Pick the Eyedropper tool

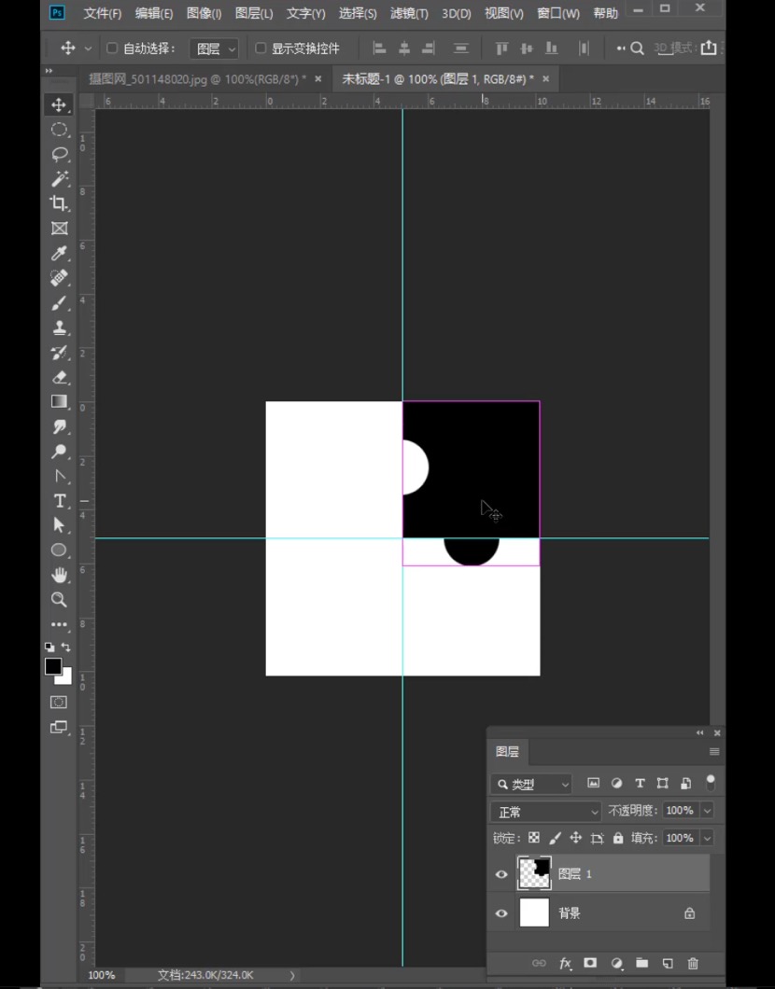(60, 253)
